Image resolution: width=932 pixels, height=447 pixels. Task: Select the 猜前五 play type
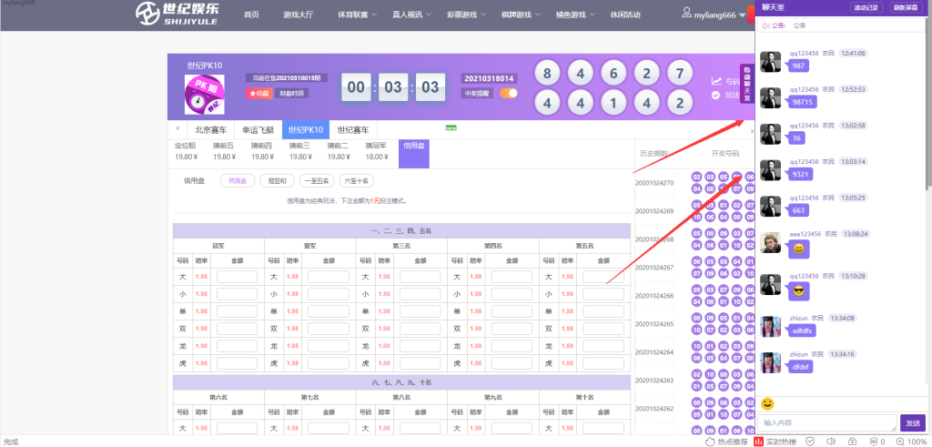[224, 151]
